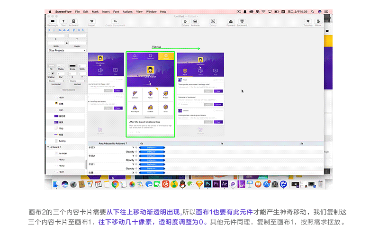The image size is (379, 235).
Task: Open the Drivers panel
Action: (185, 21)
